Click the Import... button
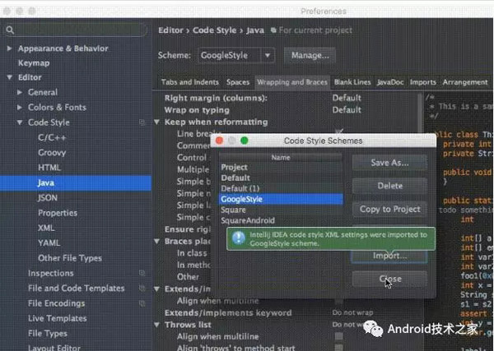This screenshot has height=351, width=494. click(x=389, y=256)
